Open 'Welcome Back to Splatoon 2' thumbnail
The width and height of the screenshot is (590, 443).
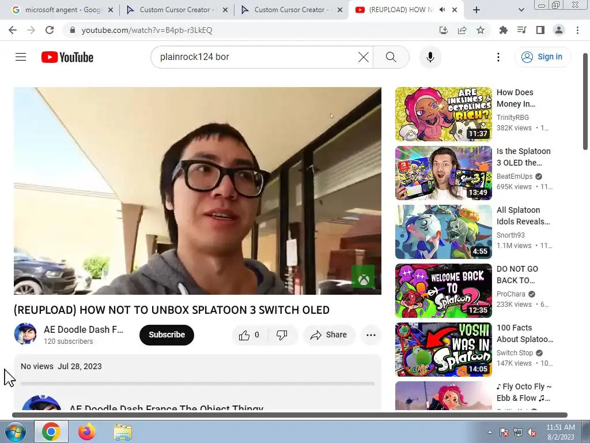[444, 291]
